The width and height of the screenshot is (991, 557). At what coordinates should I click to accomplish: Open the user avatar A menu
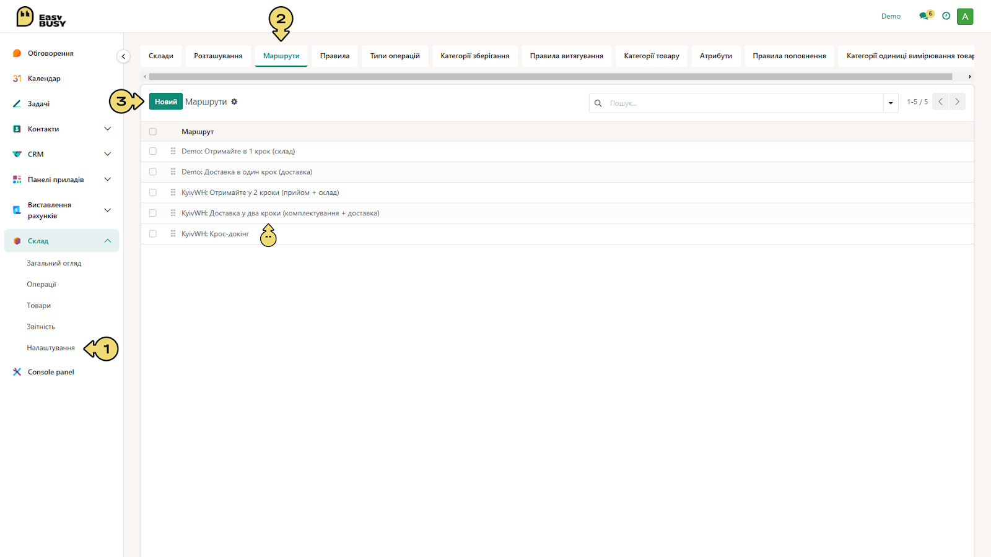[965, 17]
